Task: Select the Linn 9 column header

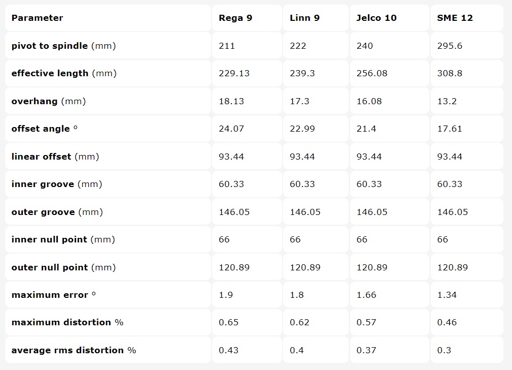Action: click(304, 18)
